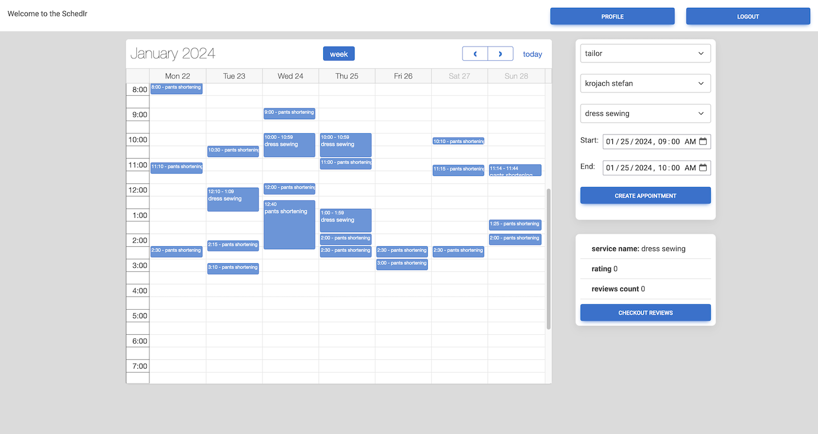818x434 pixels.
Task: Expand the tailor category dropdown
Action: click(x=645, y=53)
